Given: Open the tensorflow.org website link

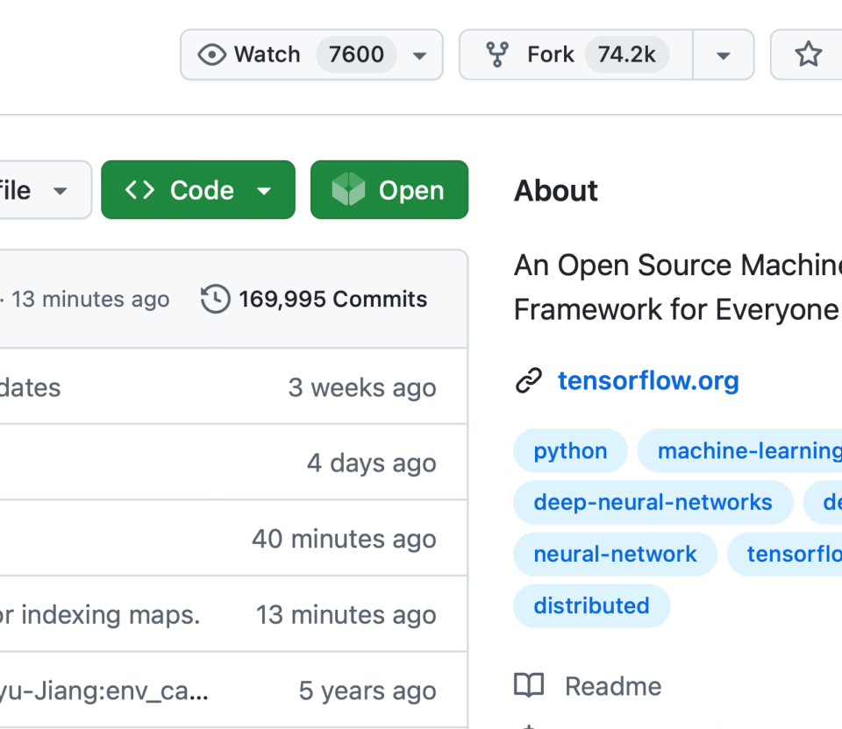Looking at the screenshot, I should point(647,380).
